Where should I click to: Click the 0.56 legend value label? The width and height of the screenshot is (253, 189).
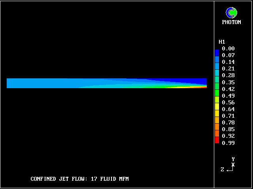tap(228, 102)
